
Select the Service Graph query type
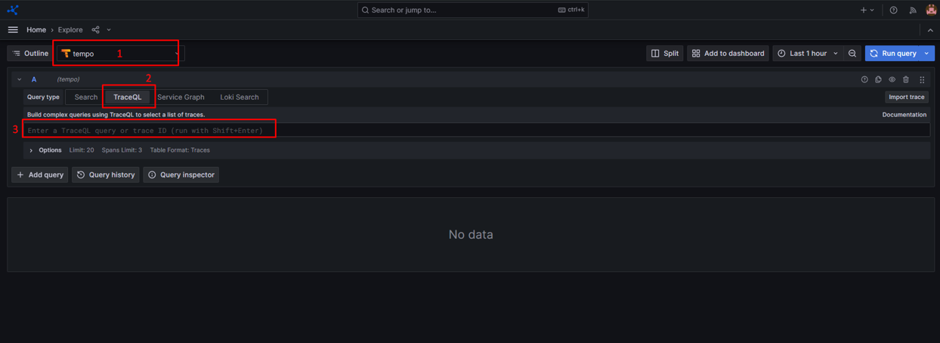[181, 97]
